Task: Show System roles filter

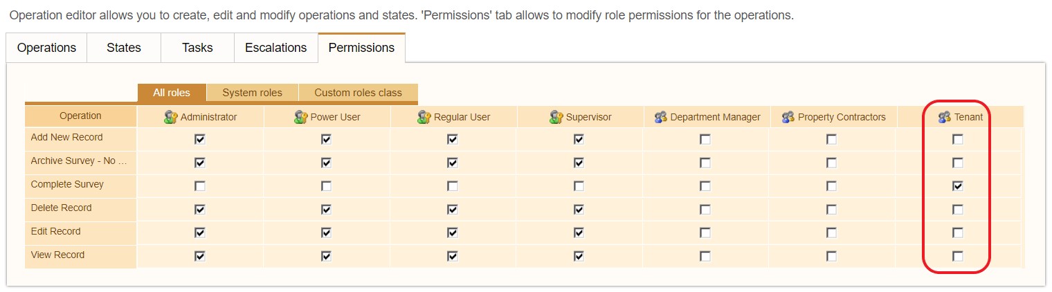Action: pos(253,93)
